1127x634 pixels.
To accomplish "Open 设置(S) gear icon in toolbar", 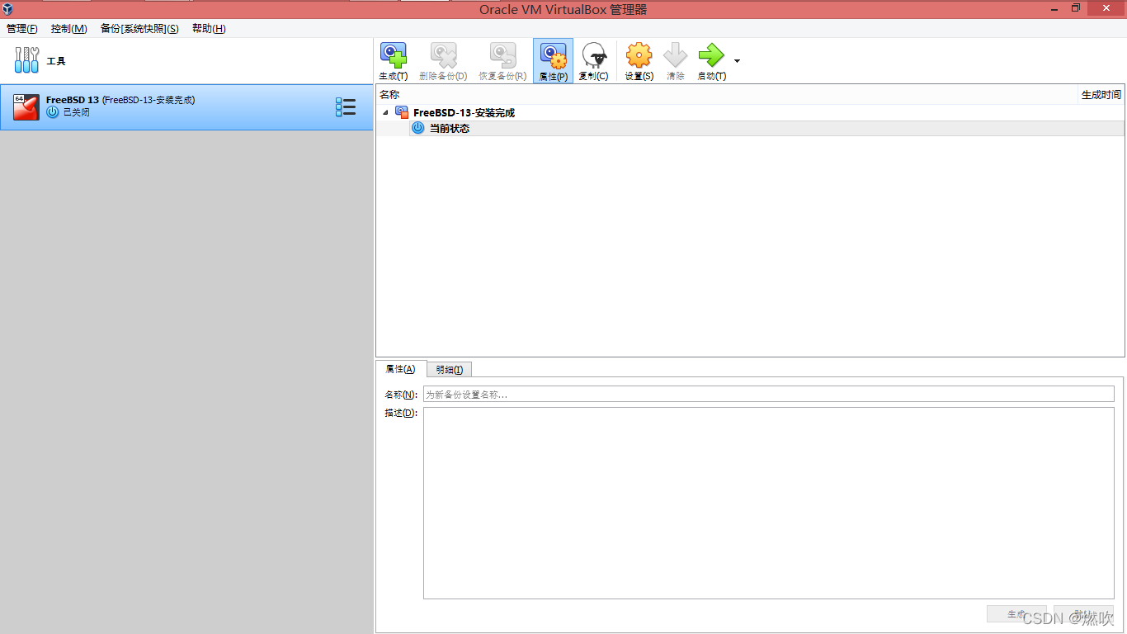I will tap(639, 55).
